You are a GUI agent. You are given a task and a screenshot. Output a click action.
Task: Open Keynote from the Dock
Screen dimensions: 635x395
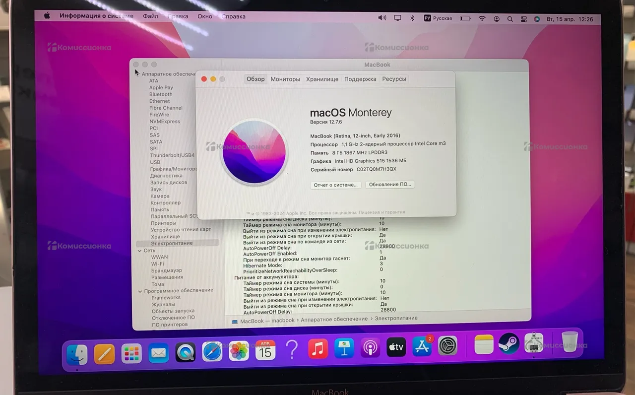344,348
